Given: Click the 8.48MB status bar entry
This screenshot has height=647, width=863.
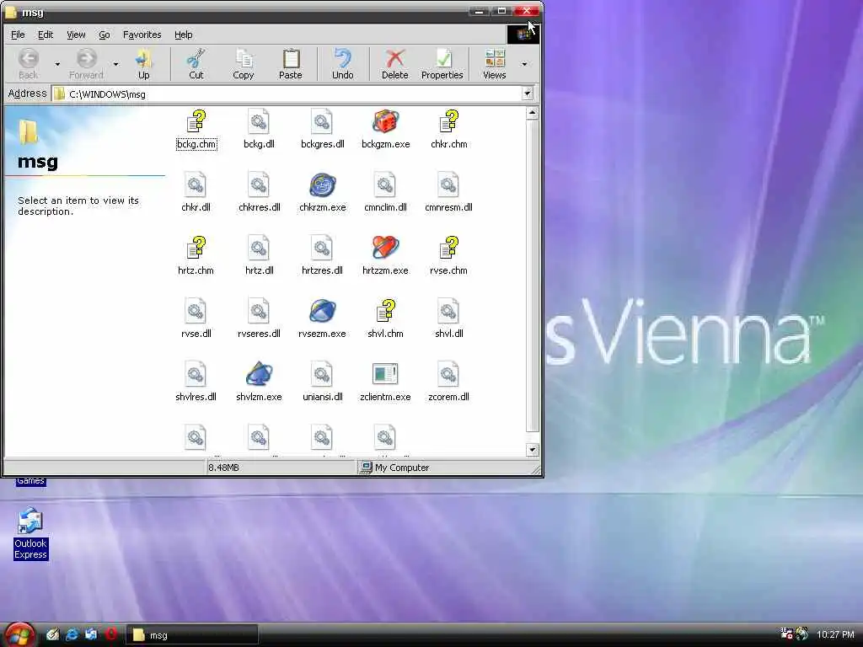Looking at the screenshot, I should tap(224, 468).
